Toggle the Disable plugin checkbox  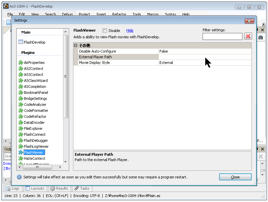click(105, 31)
